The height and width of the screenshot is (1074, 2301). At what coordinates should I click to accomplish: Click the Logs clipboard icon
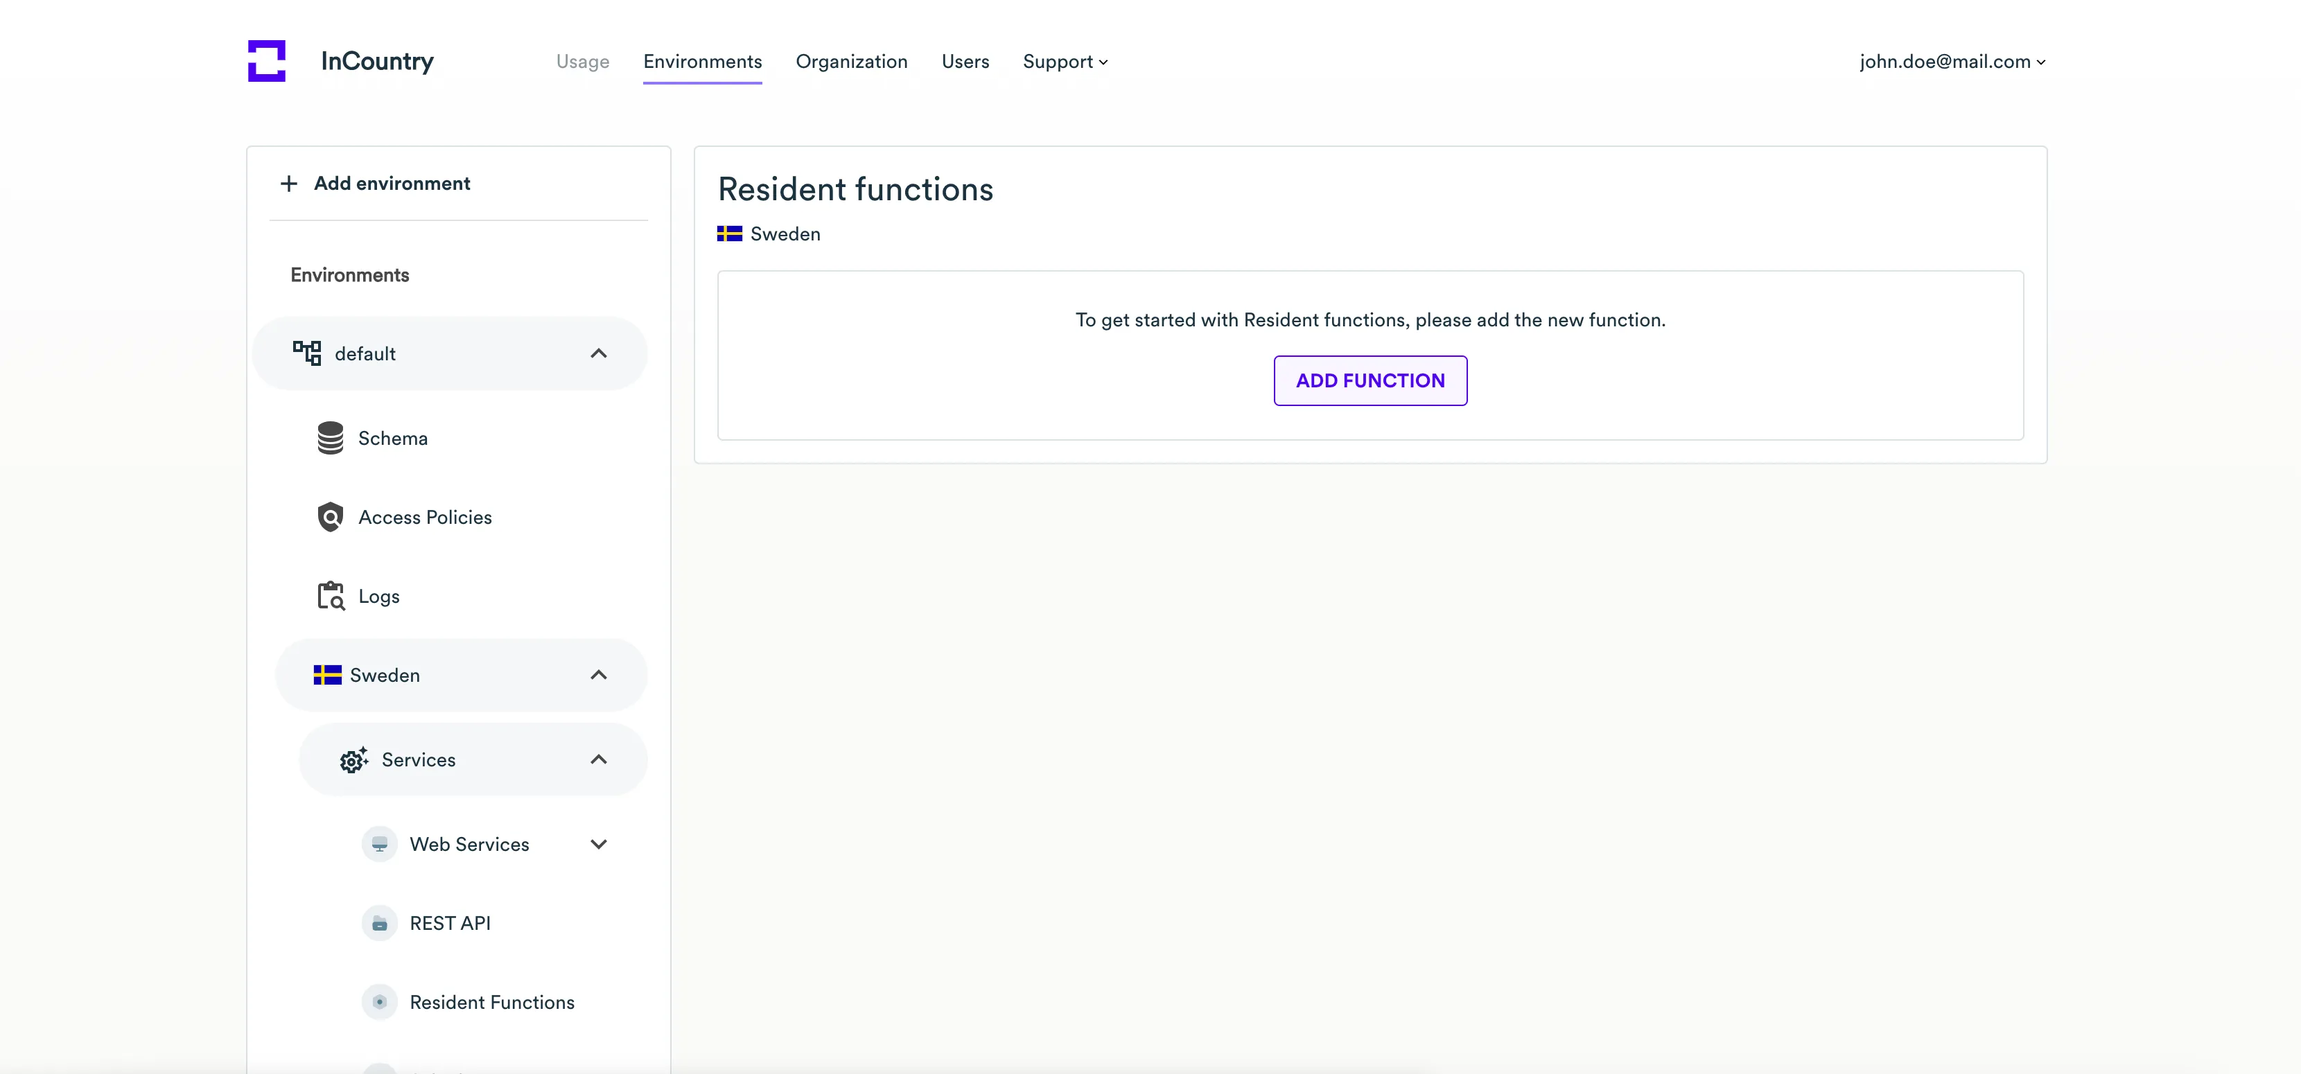pos(331,595)
